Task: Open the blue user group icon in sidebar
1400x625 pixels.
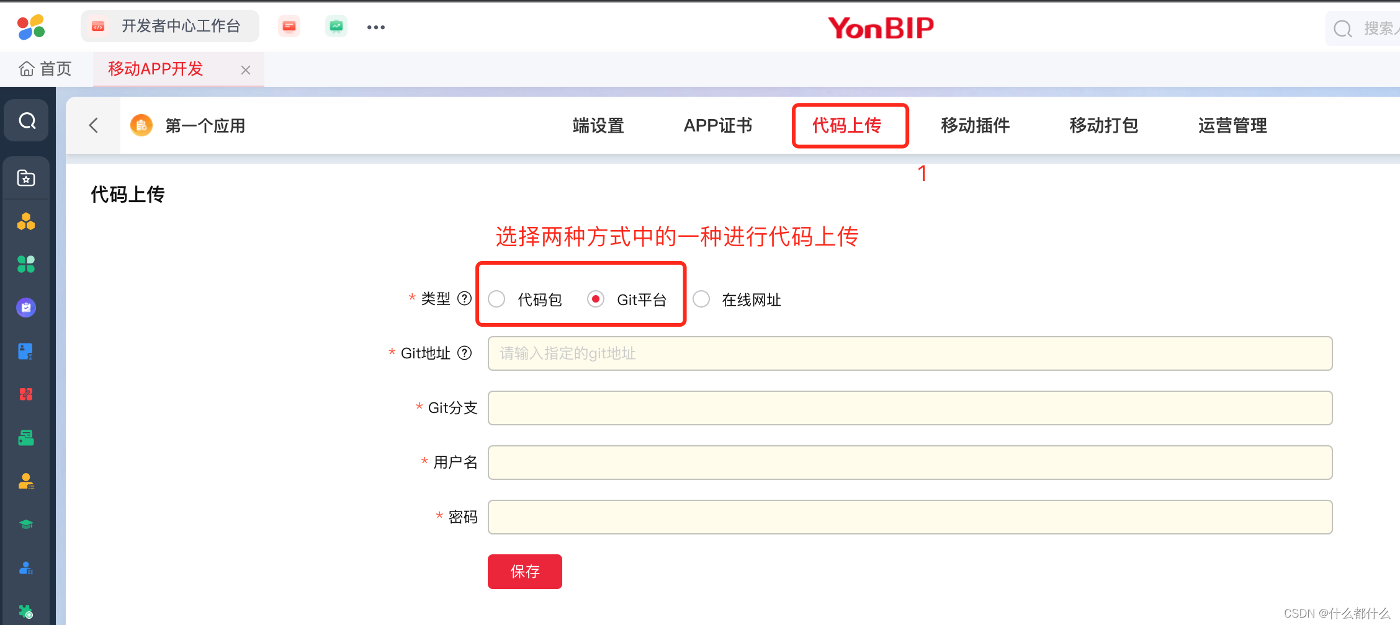Action: click(26, 568)
